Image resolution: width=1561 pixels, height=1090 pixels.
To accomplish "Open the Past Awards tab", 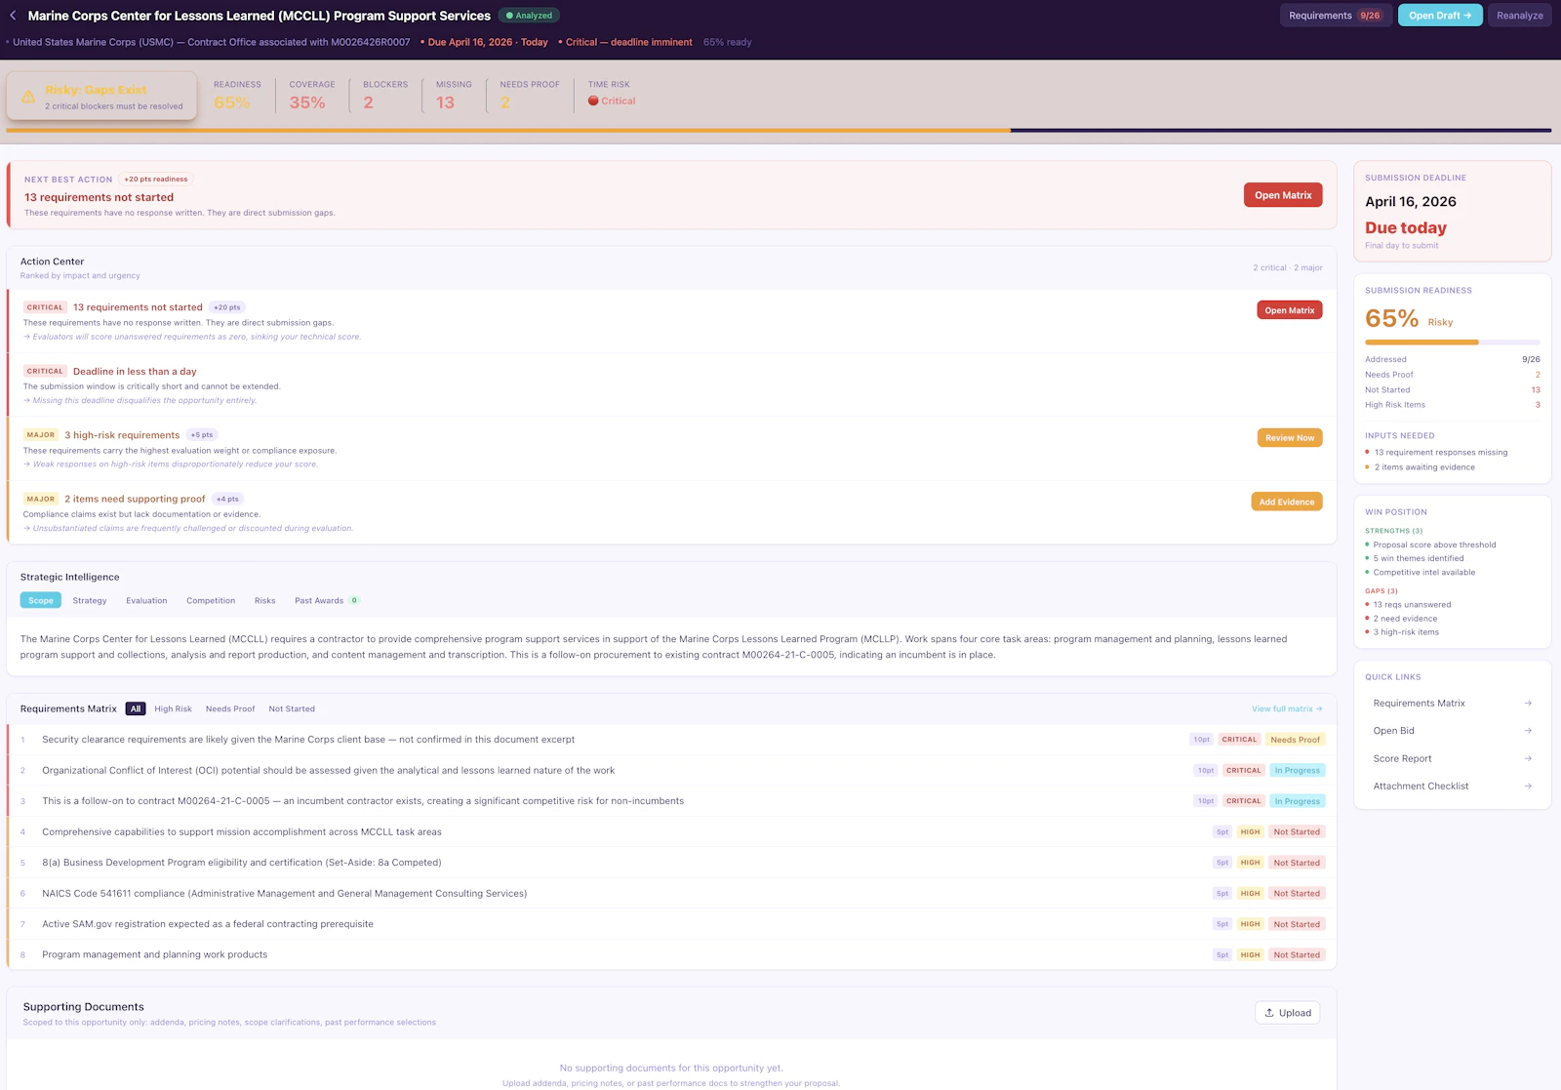I will [327, 600].
